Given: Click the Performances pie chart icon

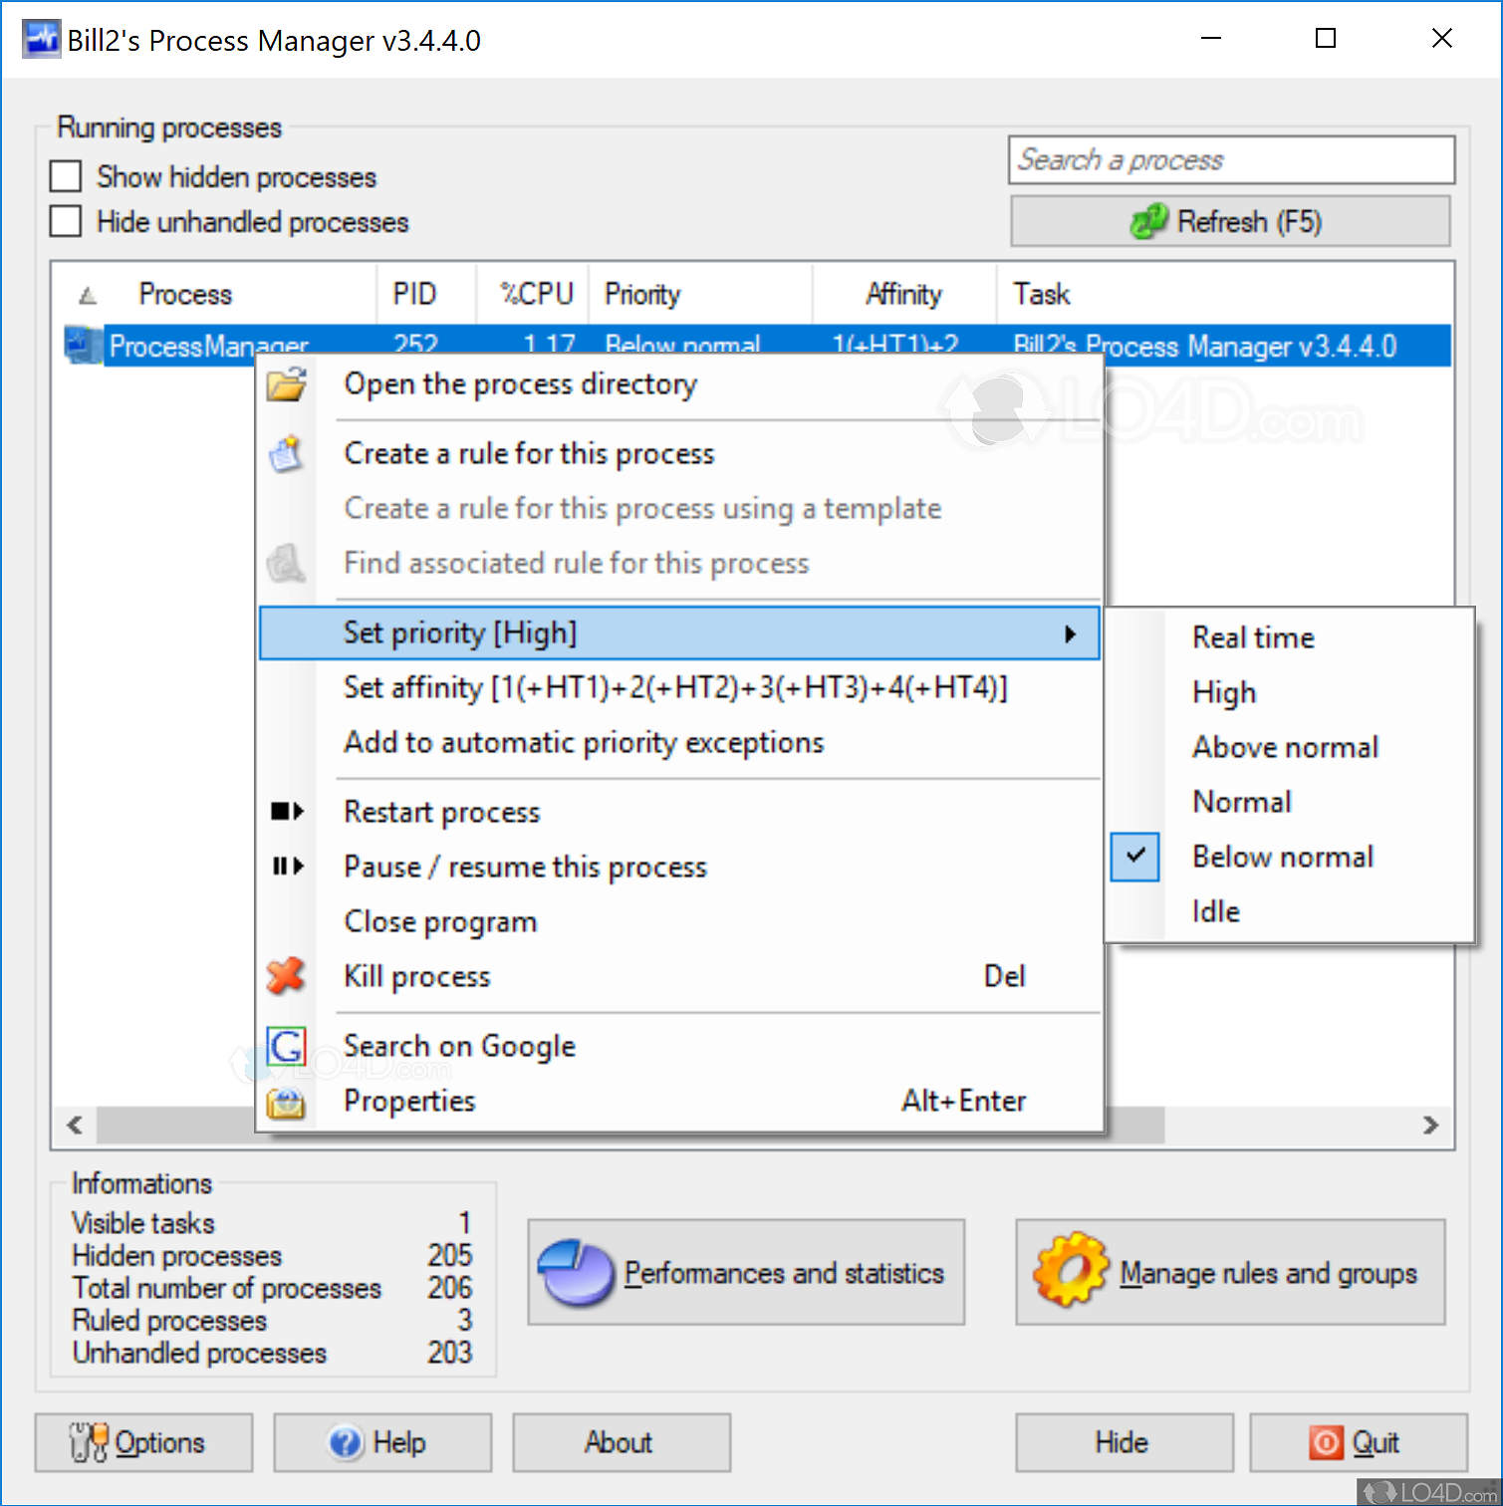Looking at the screenshot, I should [576, 1272].
